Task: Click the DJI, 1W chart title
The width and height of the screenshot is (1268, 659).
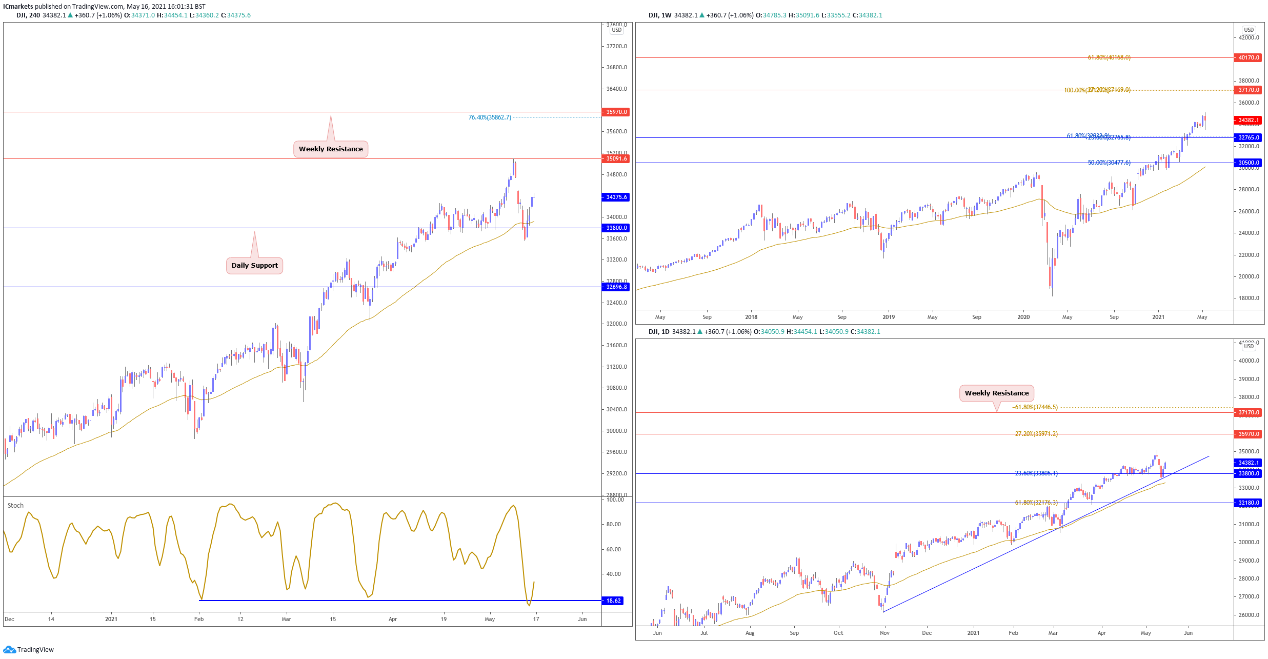Action: 660,15
